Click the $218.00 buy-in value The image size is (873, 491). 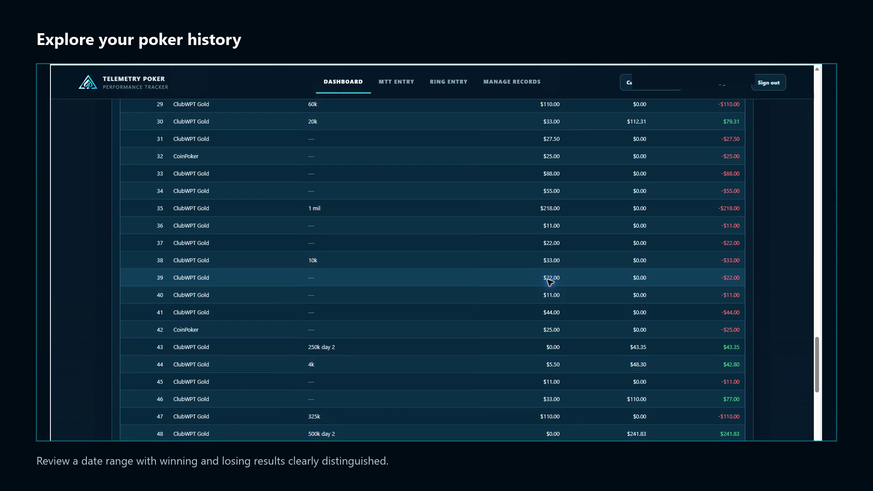pos(550,209)
